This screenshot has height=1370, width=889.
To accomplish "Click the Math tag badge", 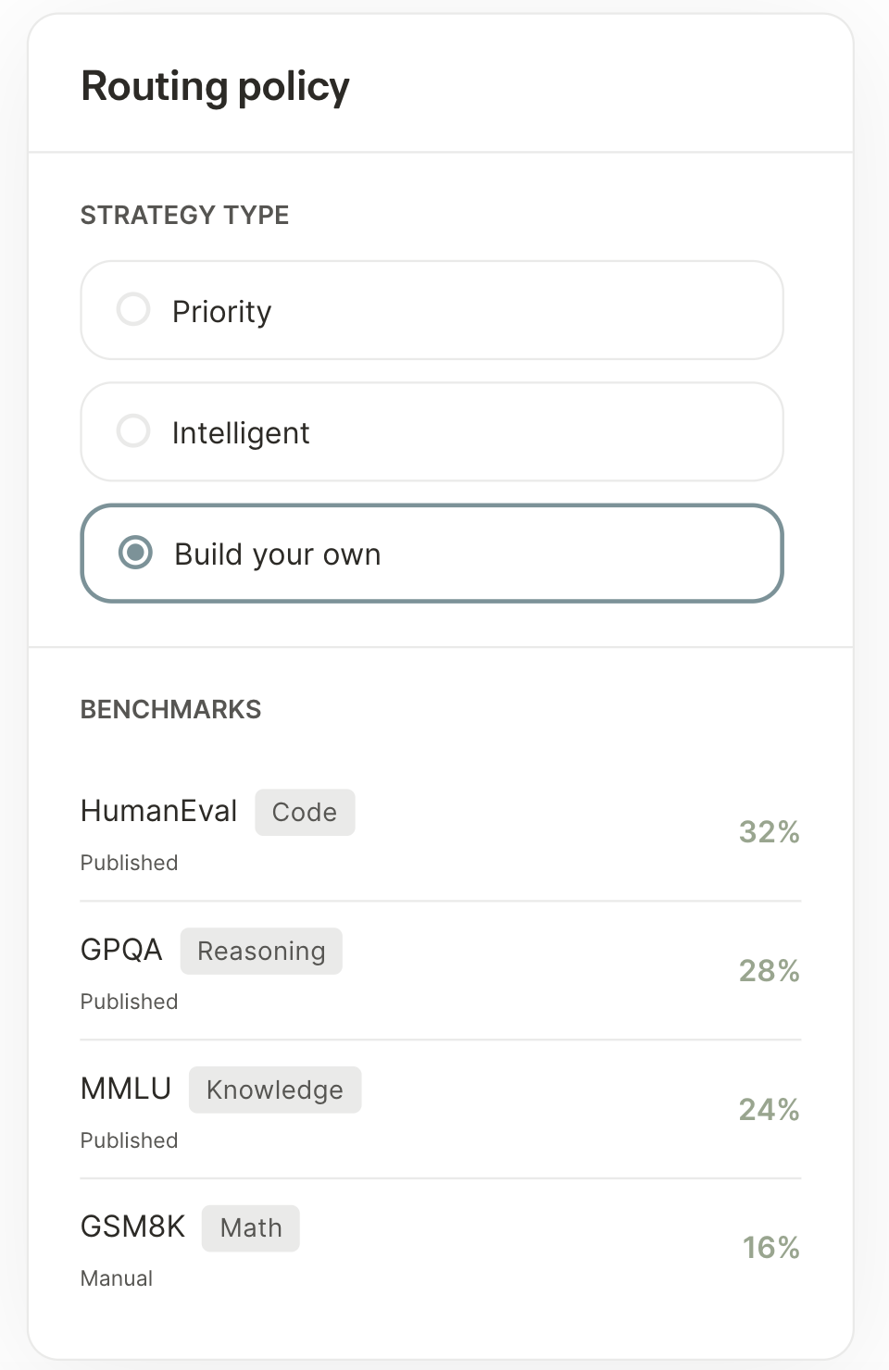I will pyautogui.click(x=251, y=1227).
